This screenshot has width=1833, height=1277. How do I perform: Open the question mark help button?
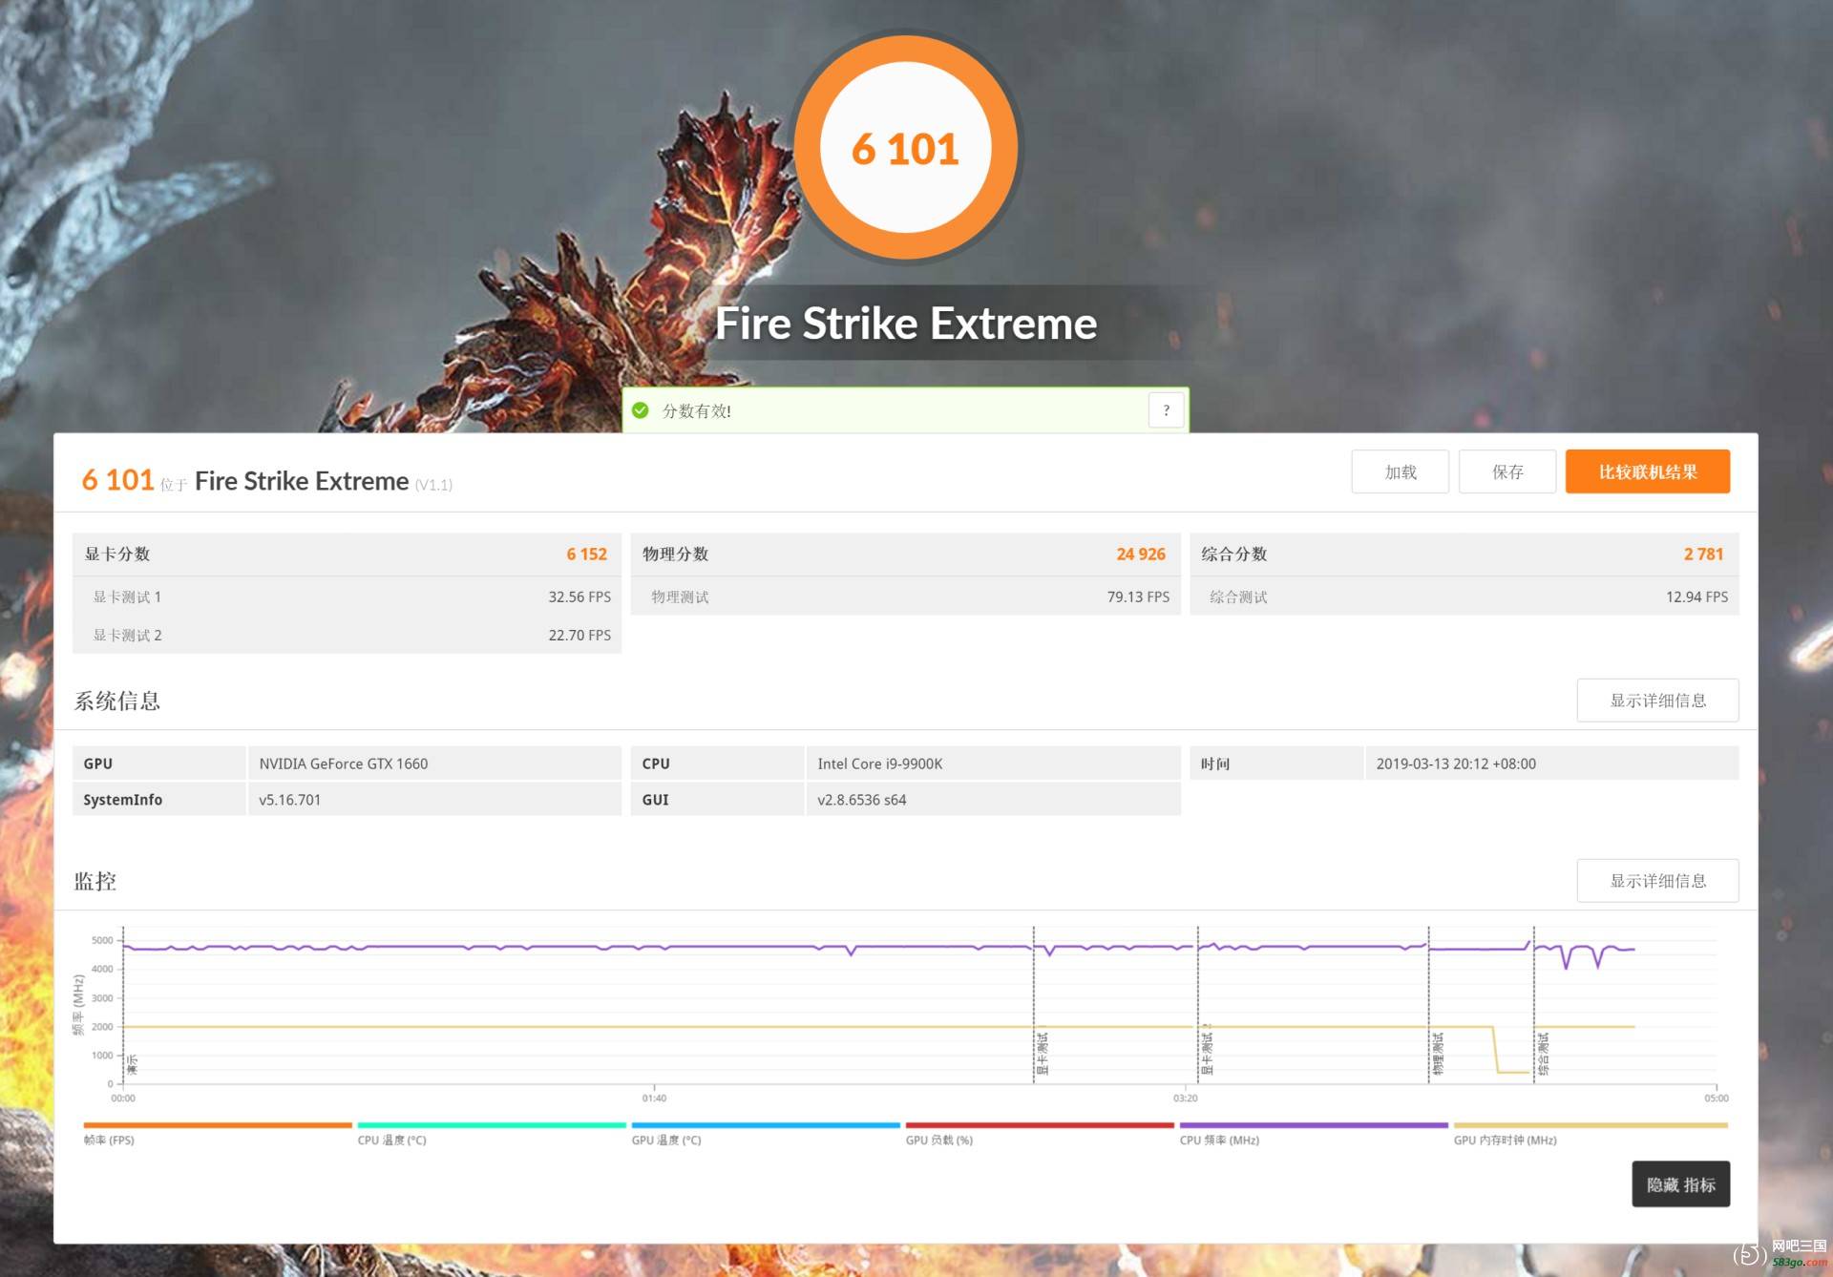[x=1166, y=410]
